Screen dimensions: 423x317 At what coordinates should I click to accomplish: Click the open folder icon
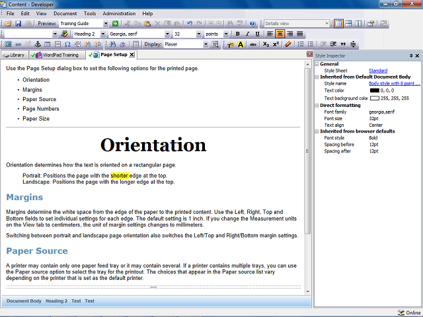[x=8, y=24]
